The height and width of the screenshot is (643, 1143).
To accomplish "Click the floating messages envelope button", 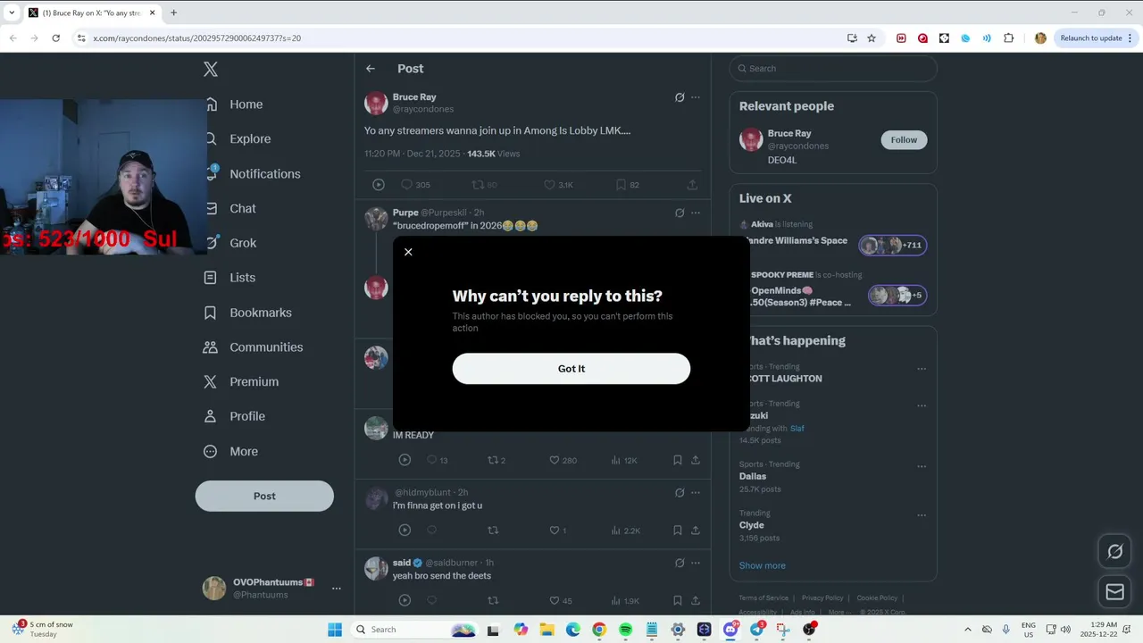I will coord(1114,591).
